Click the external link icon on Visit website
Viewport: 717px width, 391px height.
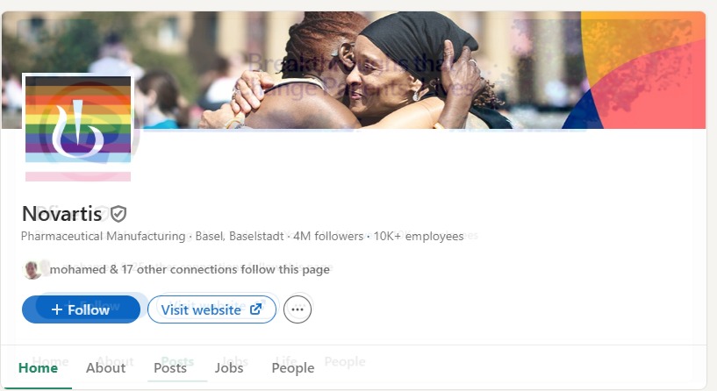coord(255,309)
